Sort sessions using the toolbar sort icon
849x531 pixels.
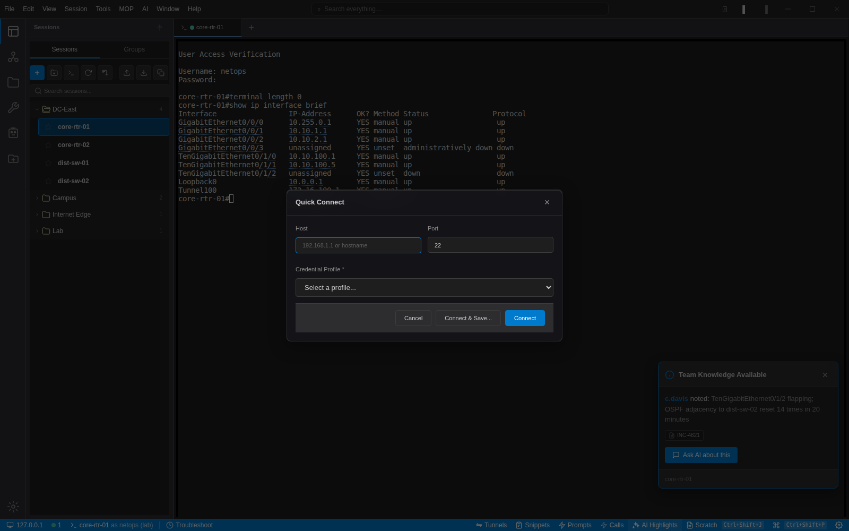pyautogui.click(x=105, y=73)
